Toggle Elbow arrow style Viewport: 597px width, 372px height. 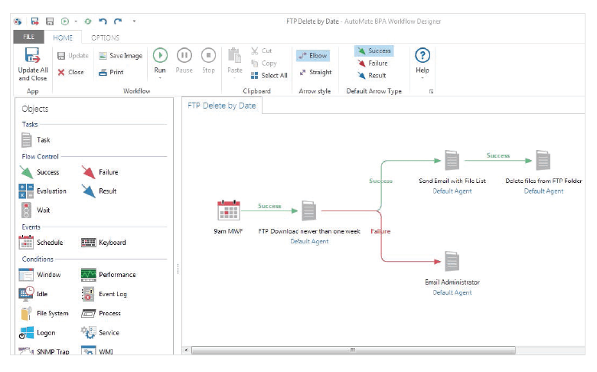[313, 56]
